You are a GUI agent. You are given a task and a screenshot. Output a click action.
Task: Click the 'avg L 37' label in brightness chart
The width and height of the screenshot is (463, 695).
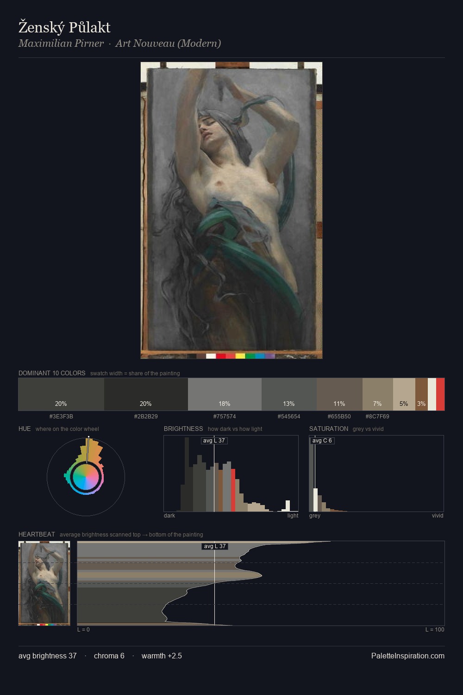[214, 441]
